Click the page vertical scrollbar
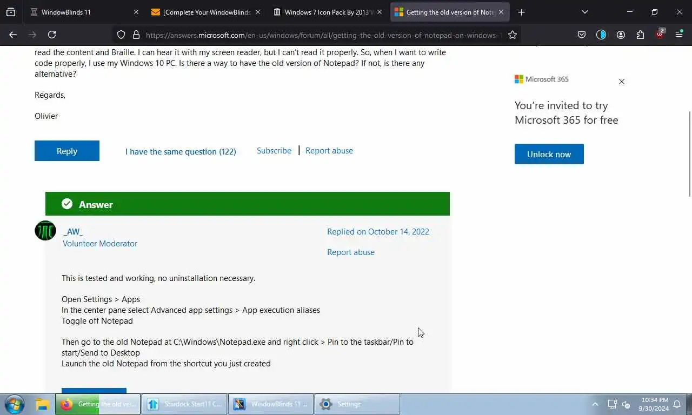This screenshot has width=692, height=415. pyautogui.click(x=689, y=154)
